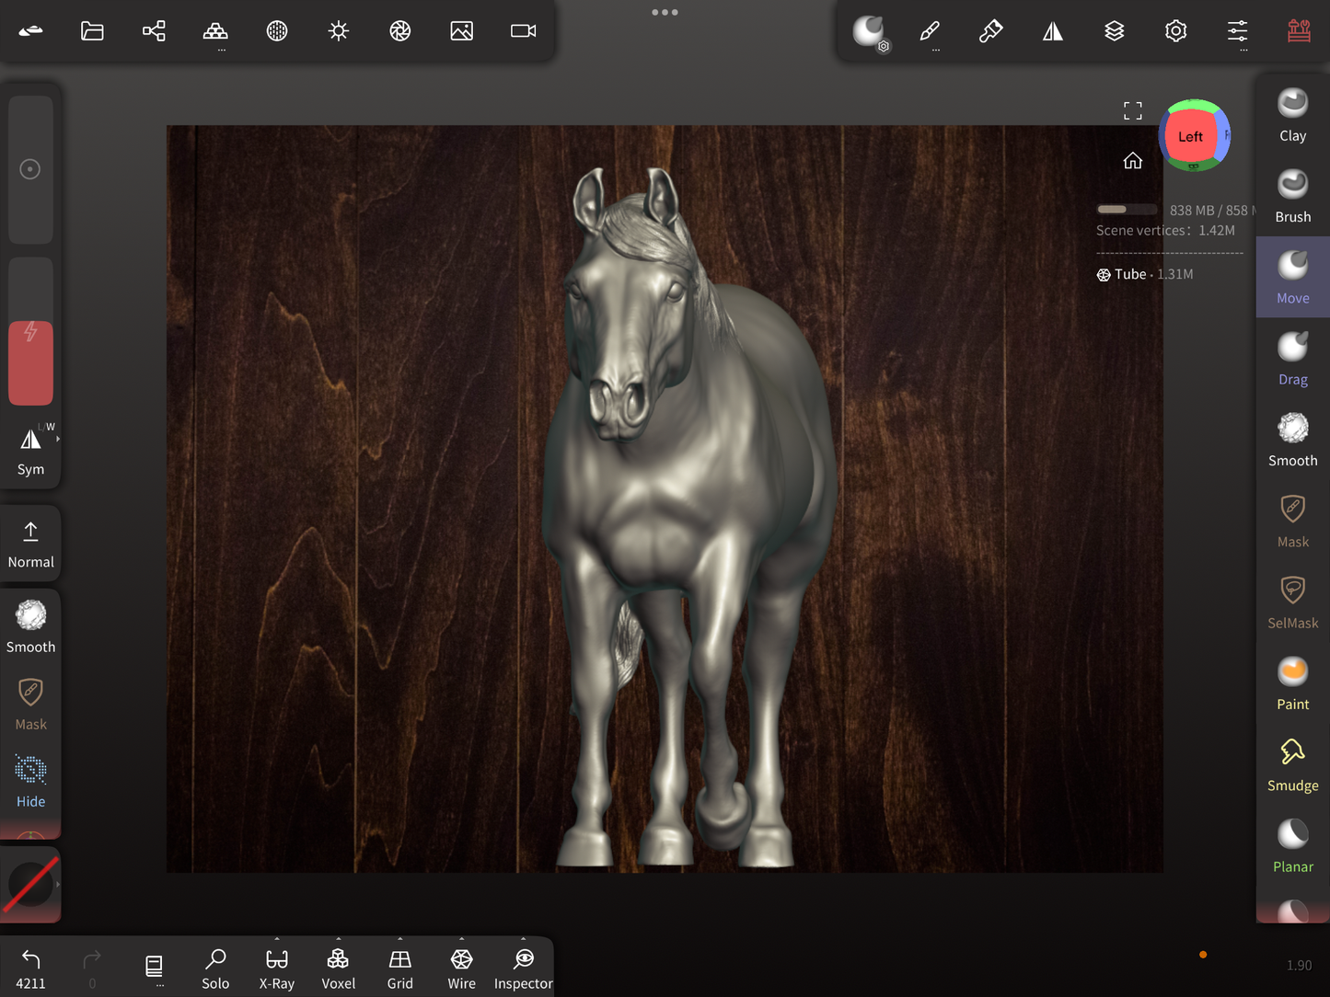Toggle Sym symmetry on left panel
The height and width of the screenshot is (997, 1330).
[x=30, y=450]
